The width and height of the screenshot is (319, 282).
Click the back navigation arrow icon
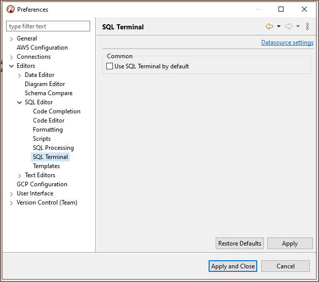269,26
